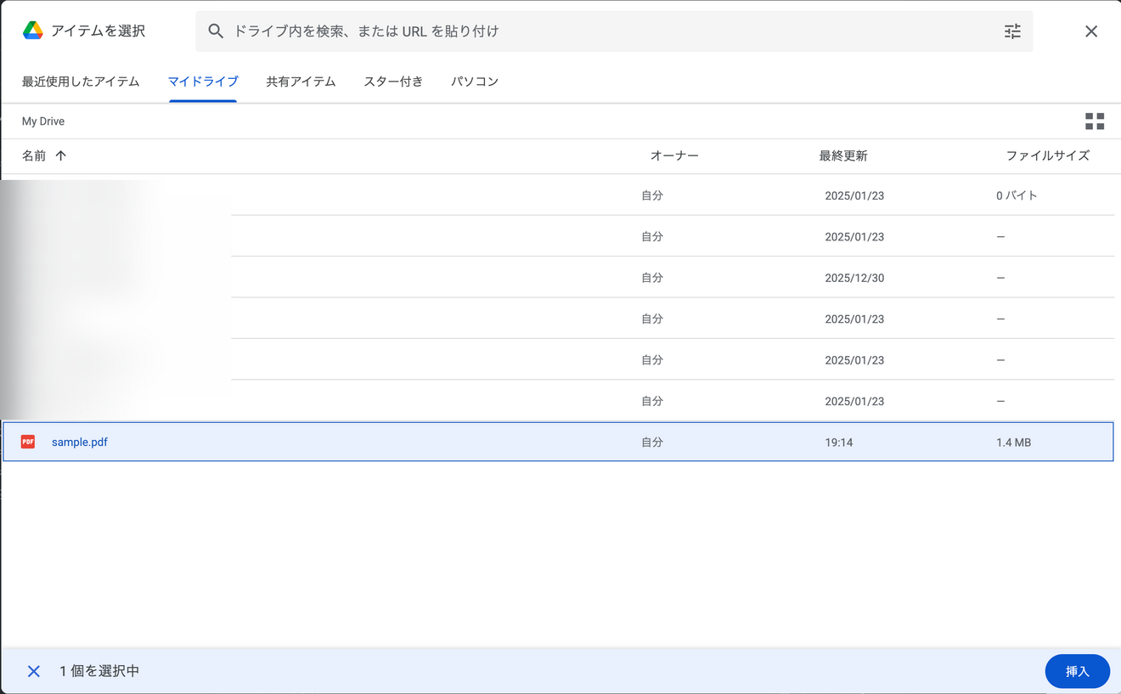Open the 最近使用したアイテム tab
This screenshot has height=694, width=1121.
coord(81,82)
